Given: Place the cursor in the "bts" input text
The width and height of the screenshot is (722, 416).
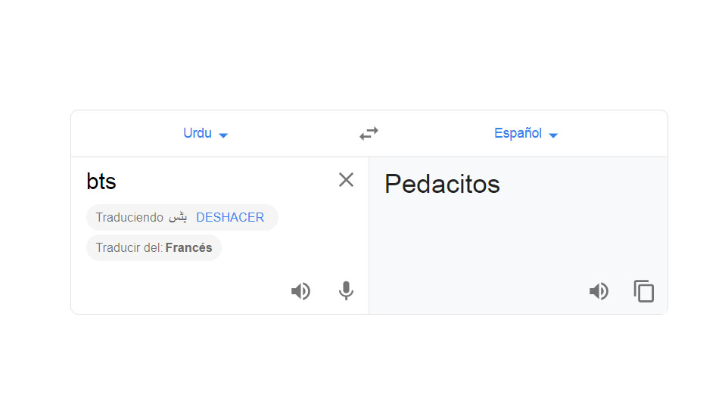Looking at the screenshot, I should (x=101, y=182).
